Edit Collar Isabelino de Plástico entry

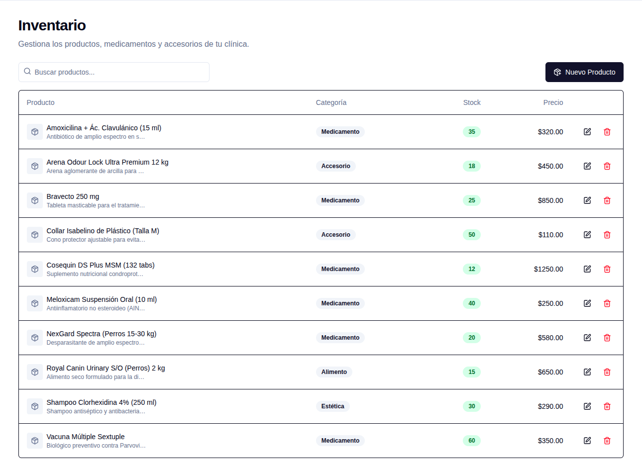coord(587,235)
